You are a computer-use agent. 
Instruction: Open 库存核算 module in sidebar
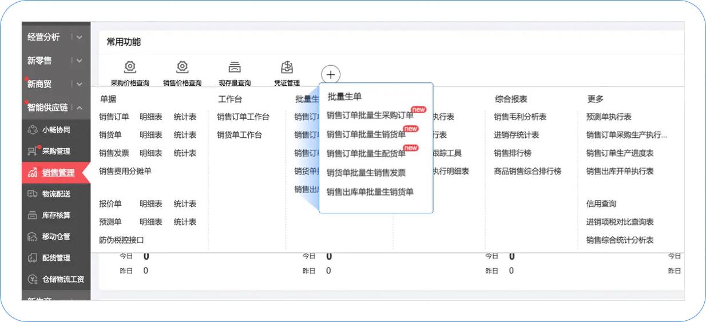56,215
